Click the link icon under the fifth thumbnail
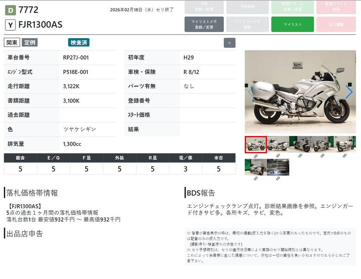The width and height of the screenshot is (361, 279). click(345, 156)
